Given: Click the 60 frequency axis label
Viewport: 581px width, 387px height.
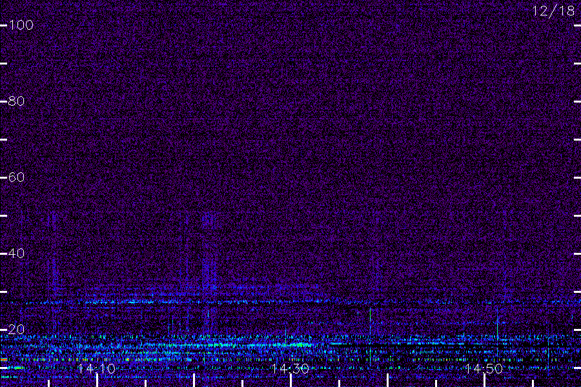Looking at the screenshot, I should coord(16,177).
